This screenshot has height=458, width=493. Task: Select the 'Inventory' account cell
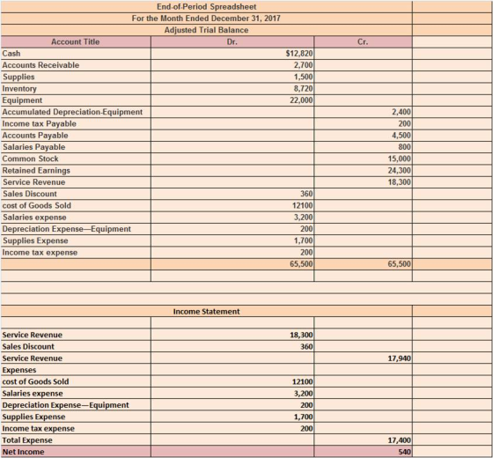tap(76, 89)
